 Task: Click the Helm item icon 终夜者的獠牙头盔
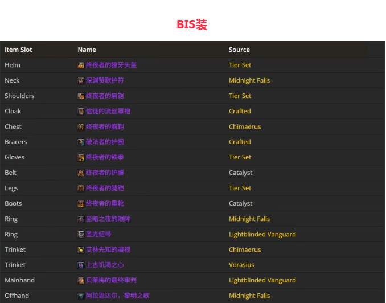(x=81, y=65)
